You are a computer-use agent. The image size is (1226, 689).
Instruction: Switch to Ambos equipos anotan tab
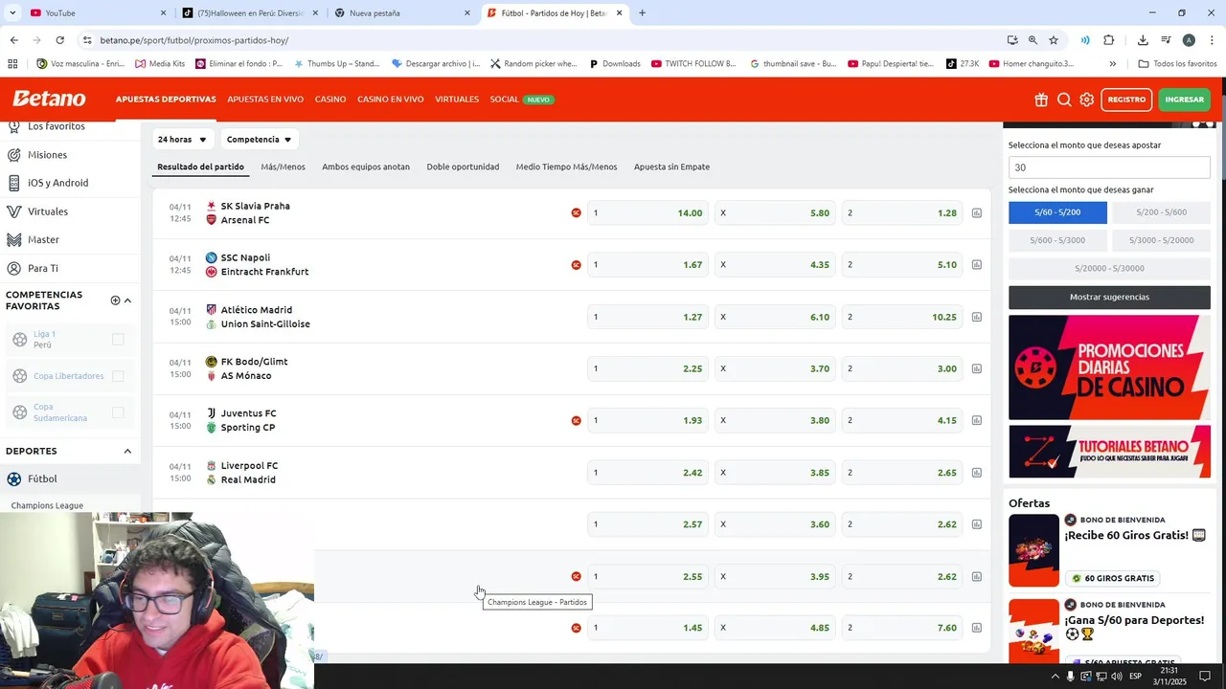coord(366,167)
